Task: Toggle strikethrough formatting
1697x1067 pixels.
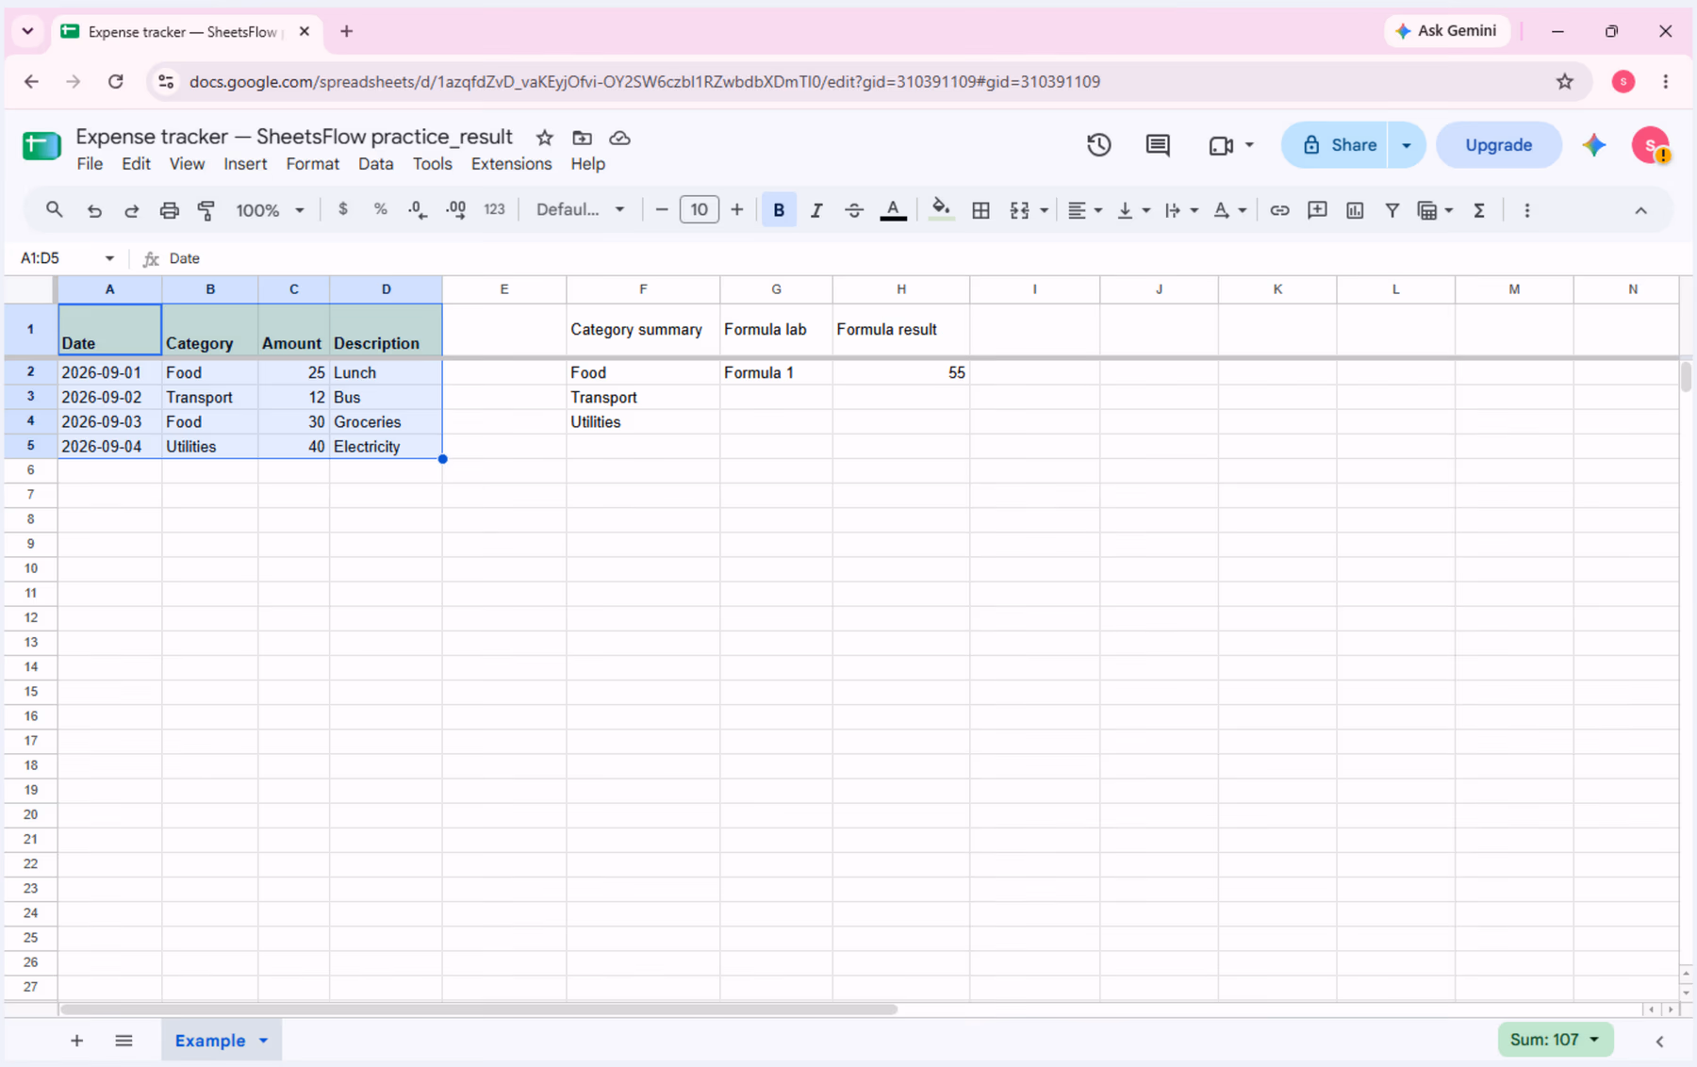Action: pyautogui.click(x=854, y=210)
